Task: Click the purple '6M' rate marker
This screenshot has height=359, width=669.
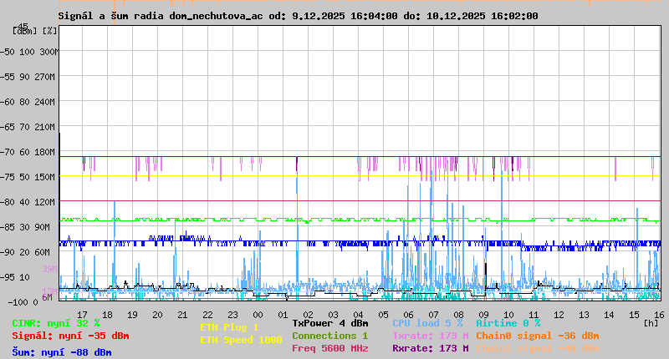Action: click(x=48, y=297)
